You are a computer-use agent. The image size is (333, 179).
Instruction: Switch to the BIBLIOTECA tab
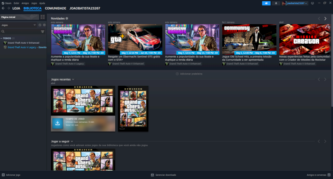click(x=32, y=8)
